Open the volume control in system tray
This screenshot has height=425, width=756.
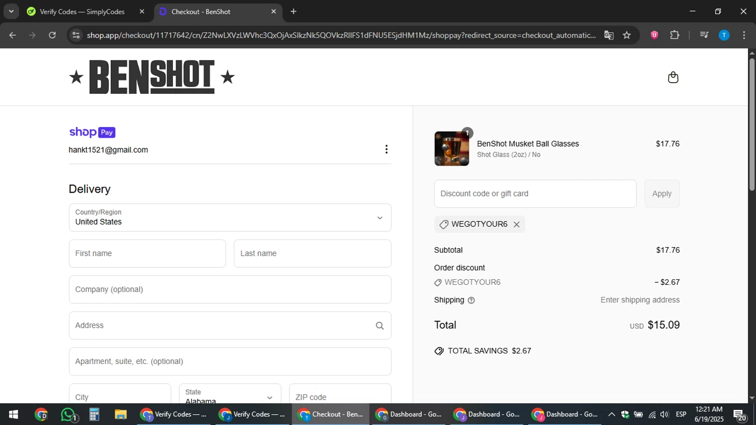664,414
